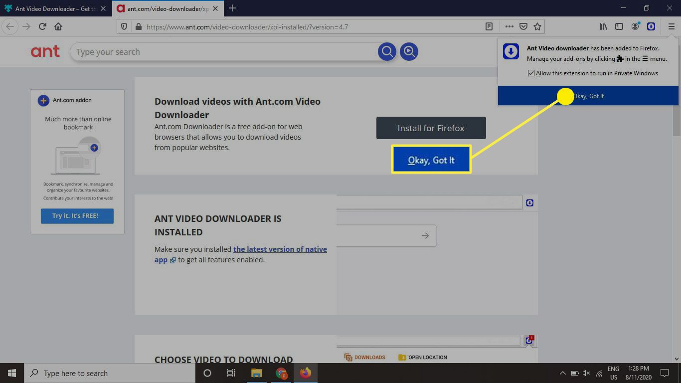Viewport: 681px width, 383px height.
Task: Show hidden tray icons chevron
Action: (562, 373)
